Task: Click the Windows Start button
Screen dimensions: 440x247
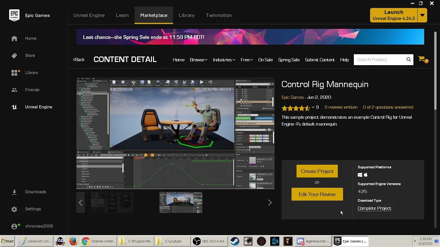Action: pos(8,241)
